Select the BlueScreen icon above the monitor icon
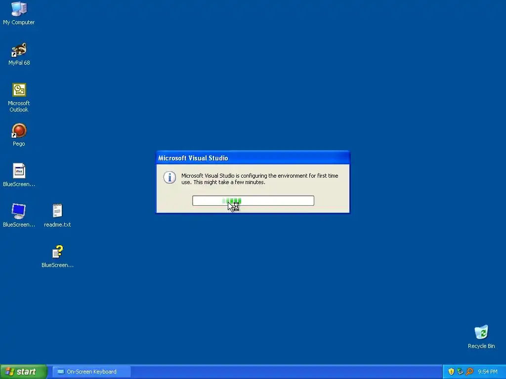The width and height of the screenshot is (506, 379). [19, 175]
